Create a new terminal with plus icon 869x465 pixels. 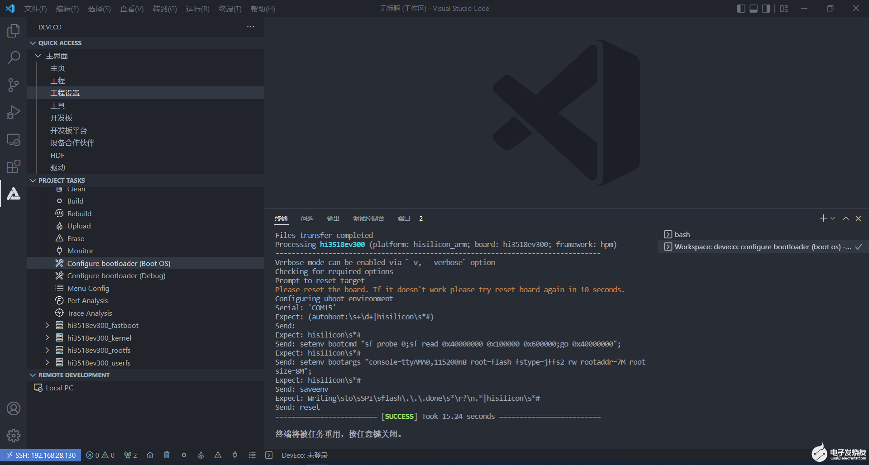823,218
